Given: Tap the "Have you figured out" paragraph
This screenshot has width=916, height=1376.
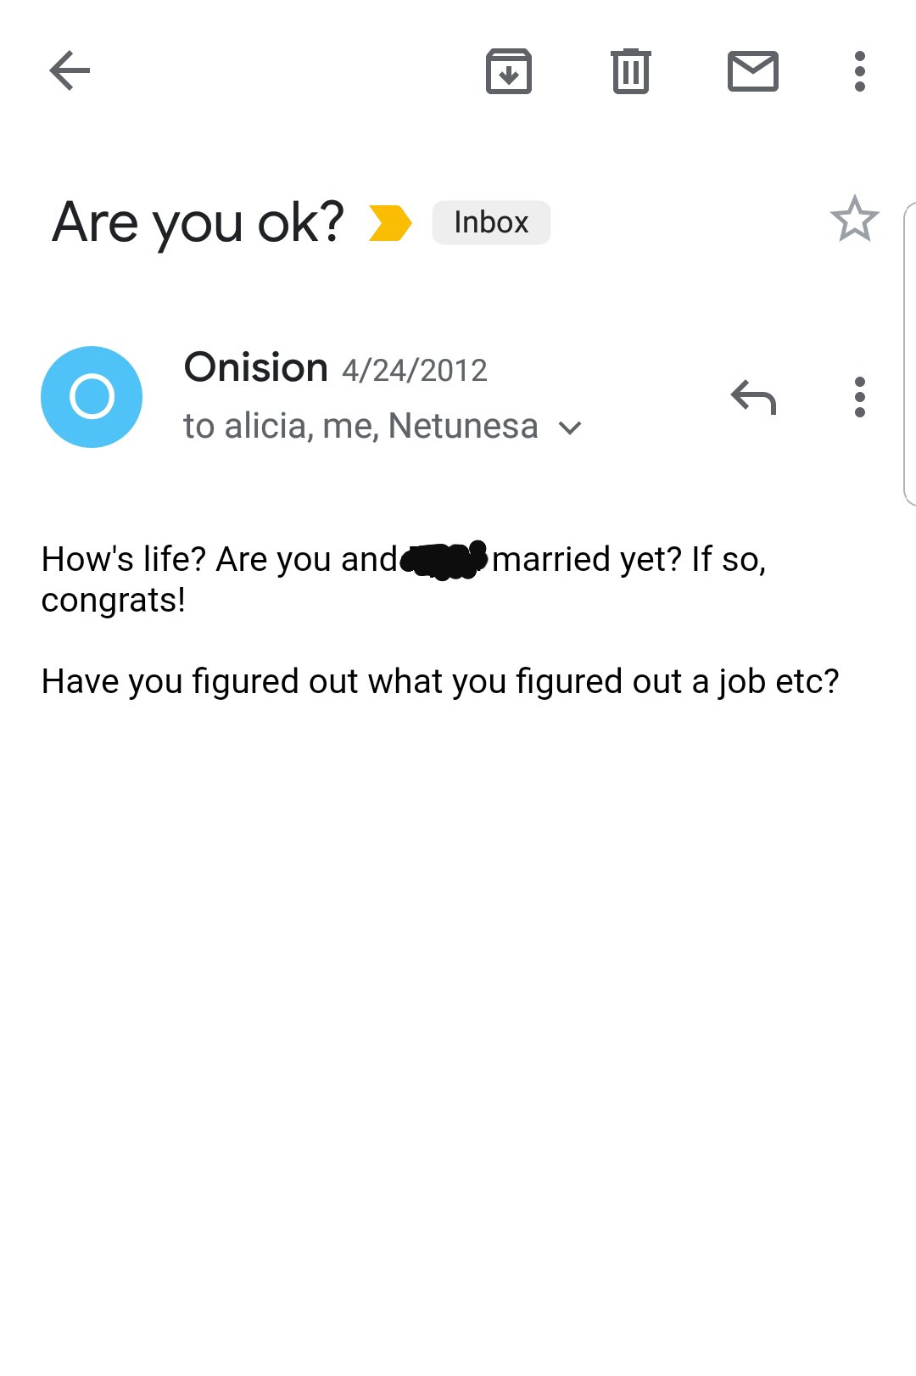Looking at the screenshot, I should click(440, 682).
